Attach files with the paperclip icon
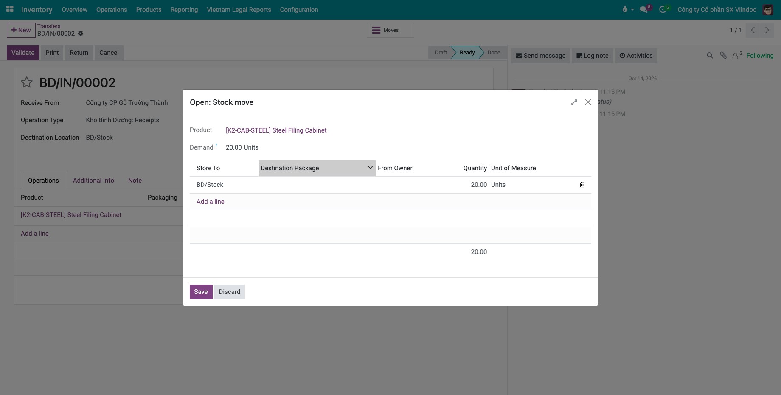 [723, 56]
